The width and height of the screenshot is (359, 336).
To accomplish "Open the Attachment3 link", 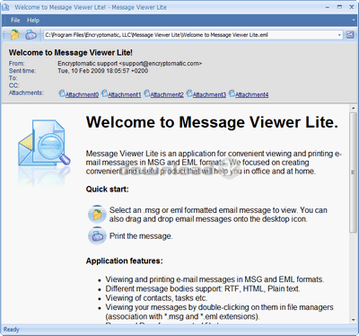I will (209, 95).
